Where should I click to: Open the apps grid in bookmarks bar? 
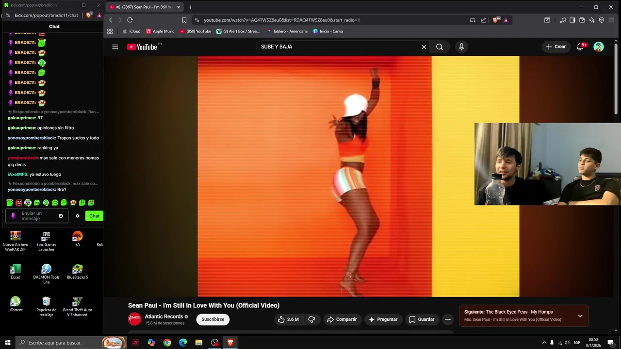click(110, 31)
